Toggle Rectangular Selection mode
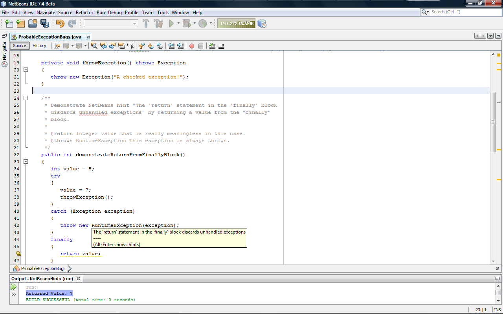This screenshot has width=503, height=314. (x=130, y=46)
